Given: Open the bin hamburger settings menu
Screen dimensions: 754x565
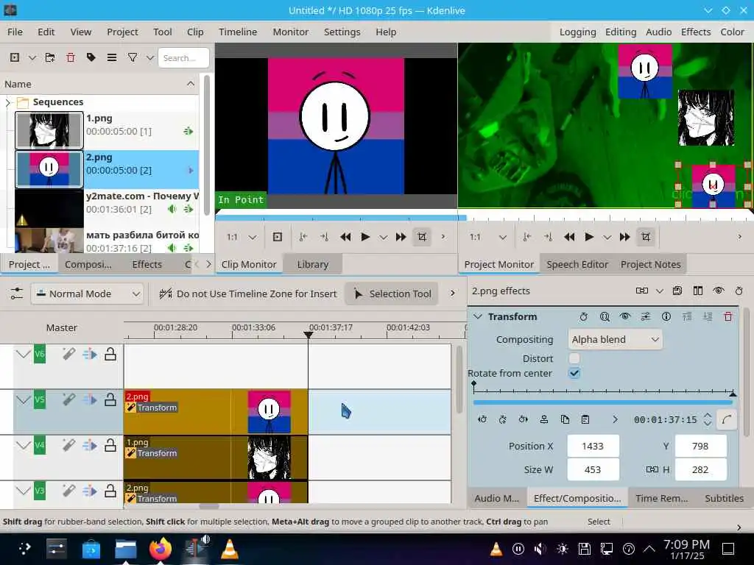Looking at the screenshot, I should (x=112, y=57).
